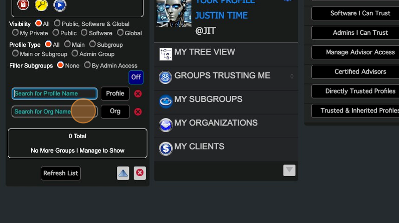Click the Refresh List button

click(x=61, y=173)
